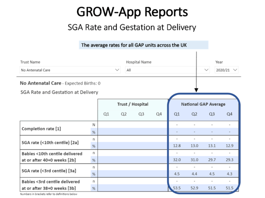Click the 29.7 value in row 2b

pos(212,160)
